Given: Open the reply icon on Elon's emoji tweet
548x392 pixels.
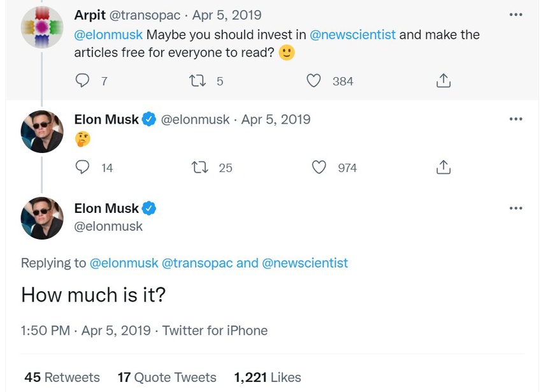Looking at the screenshot, I should tap(83, 168).
